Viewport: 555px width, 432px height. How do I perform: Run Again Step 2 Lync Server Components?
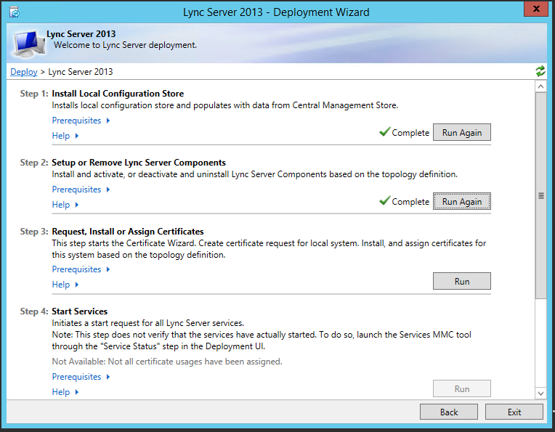(x=462, y=201)
